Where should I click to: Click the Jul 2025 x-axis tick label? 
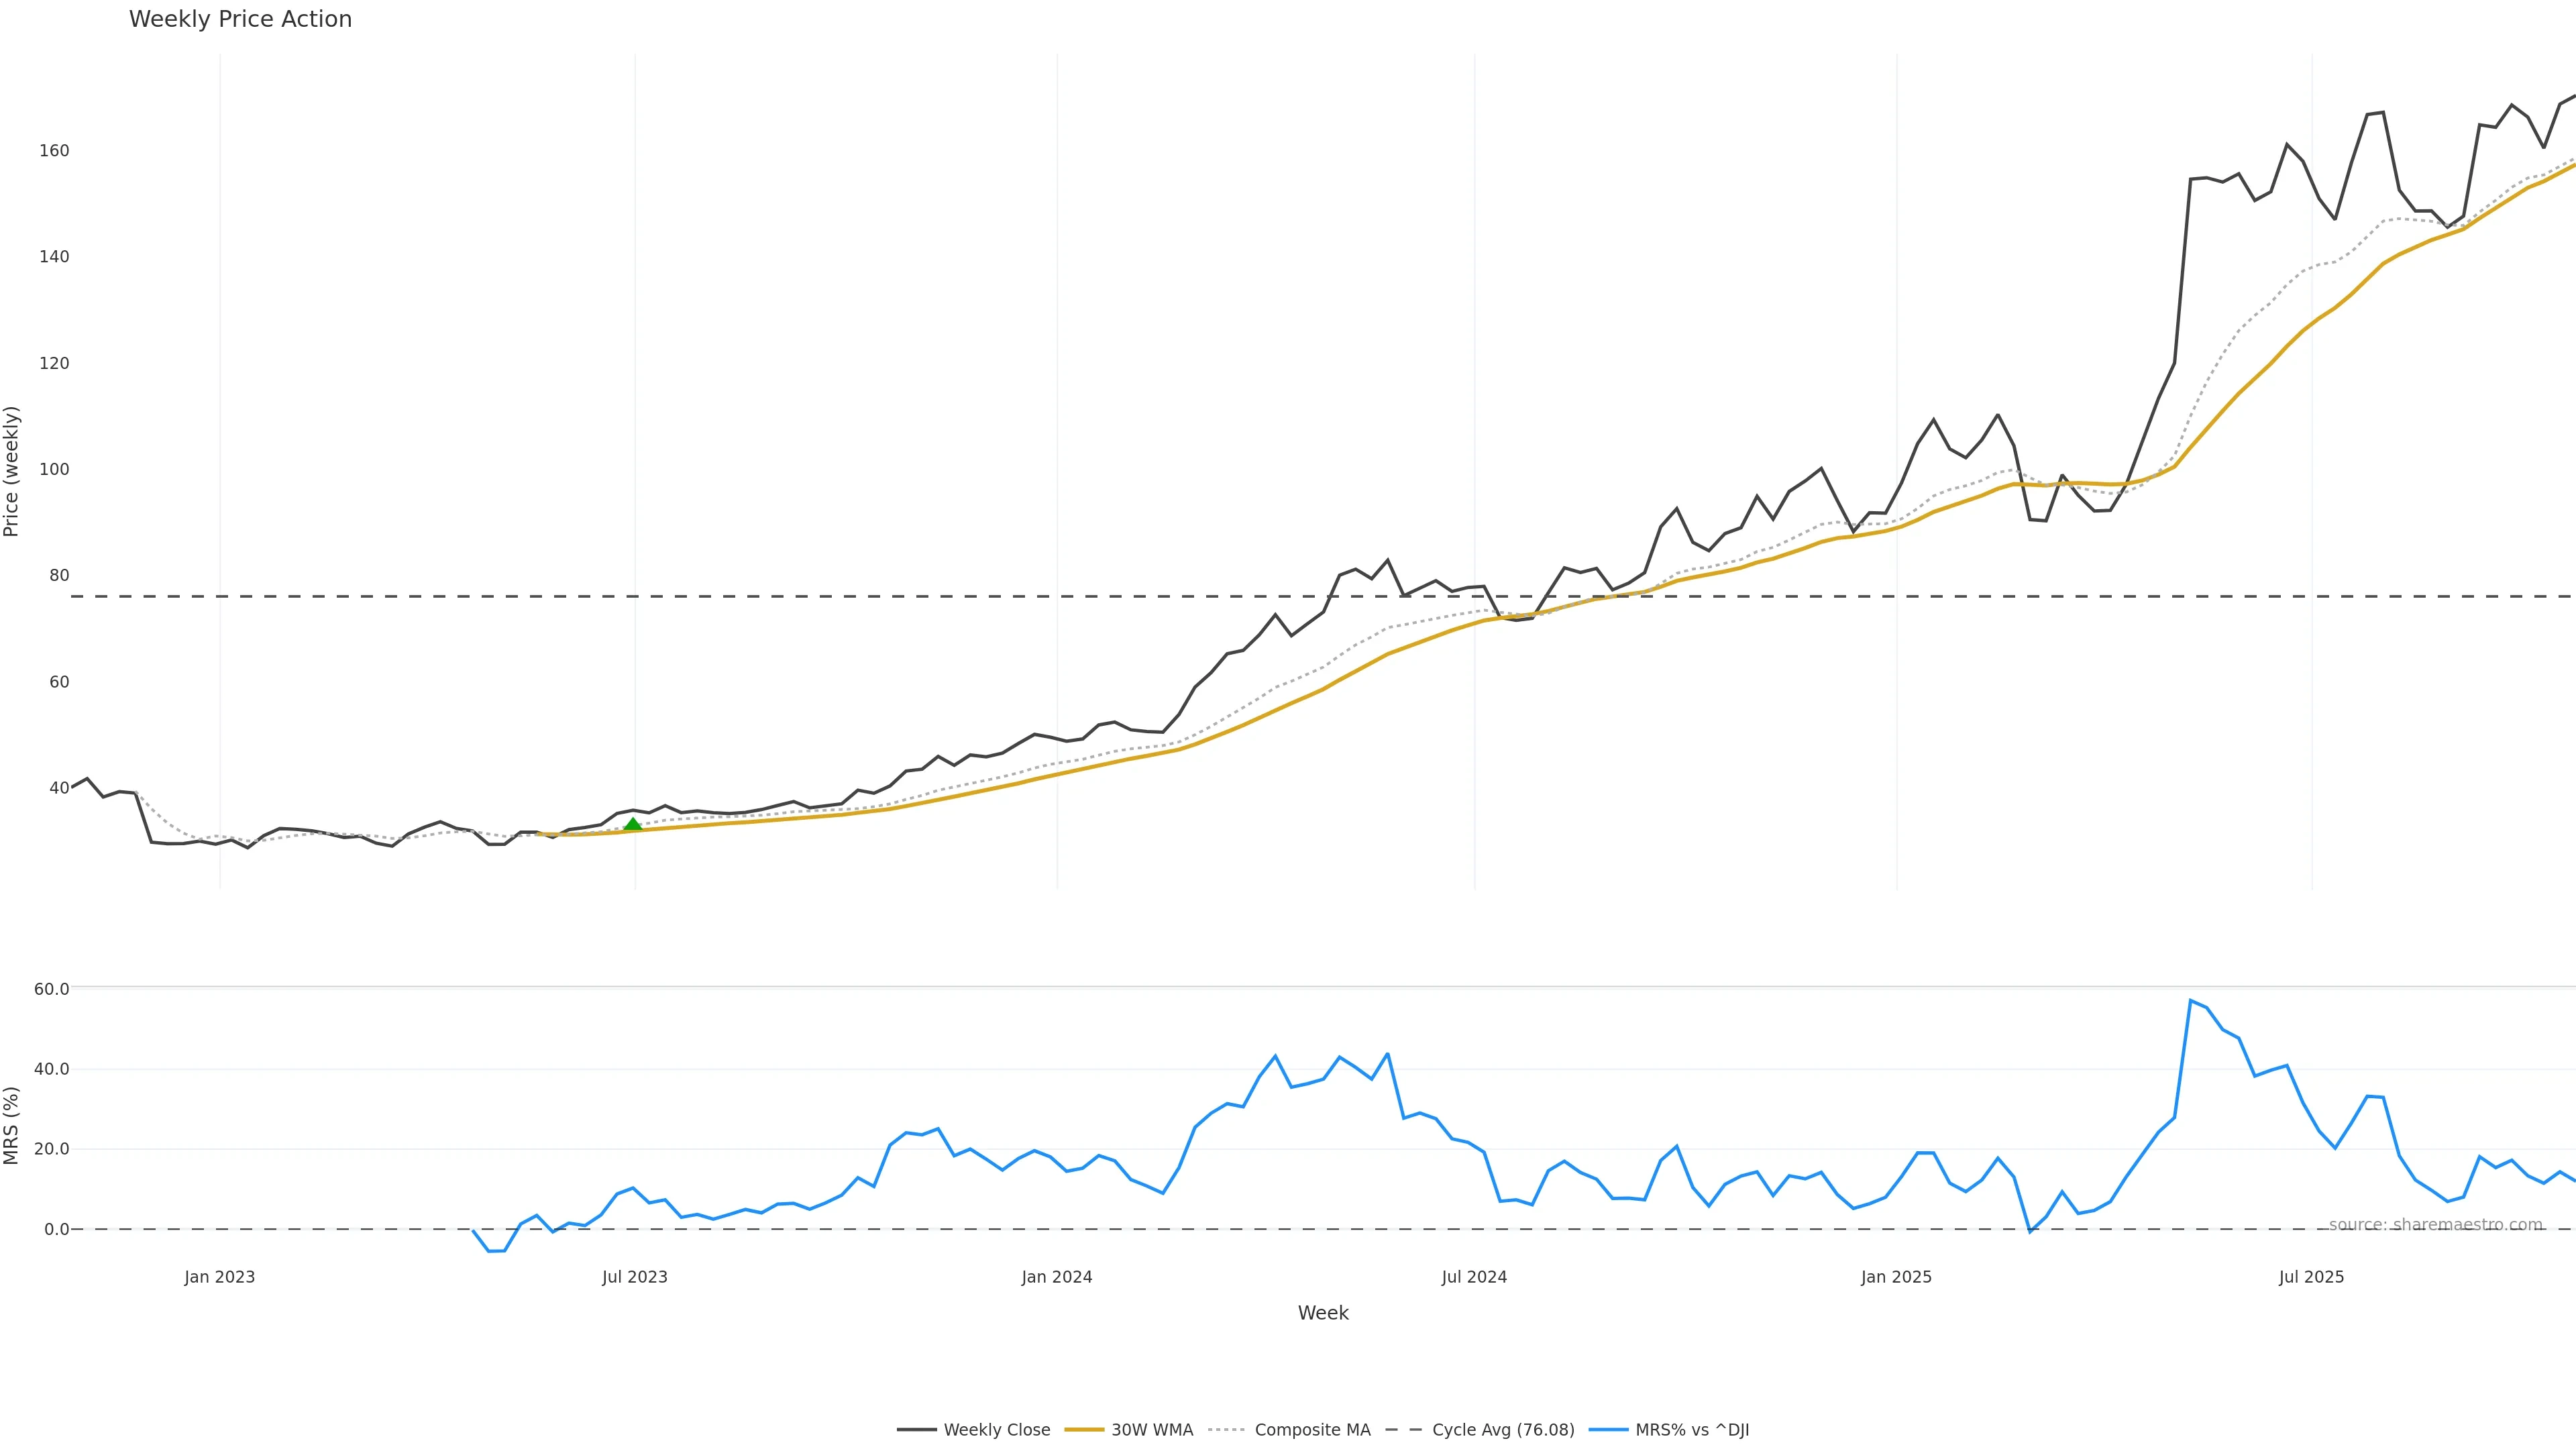click(x=2311, y=1277)
